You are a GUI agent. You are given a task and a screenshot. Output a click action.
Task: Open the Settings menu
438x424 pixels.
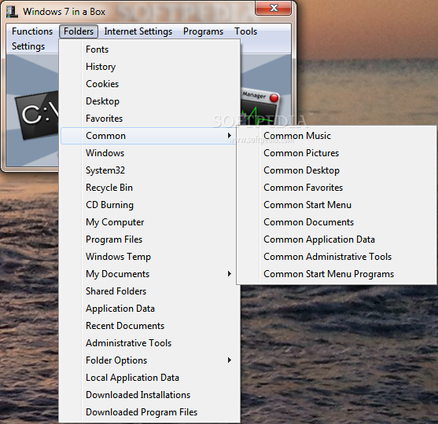click(28, 46)
